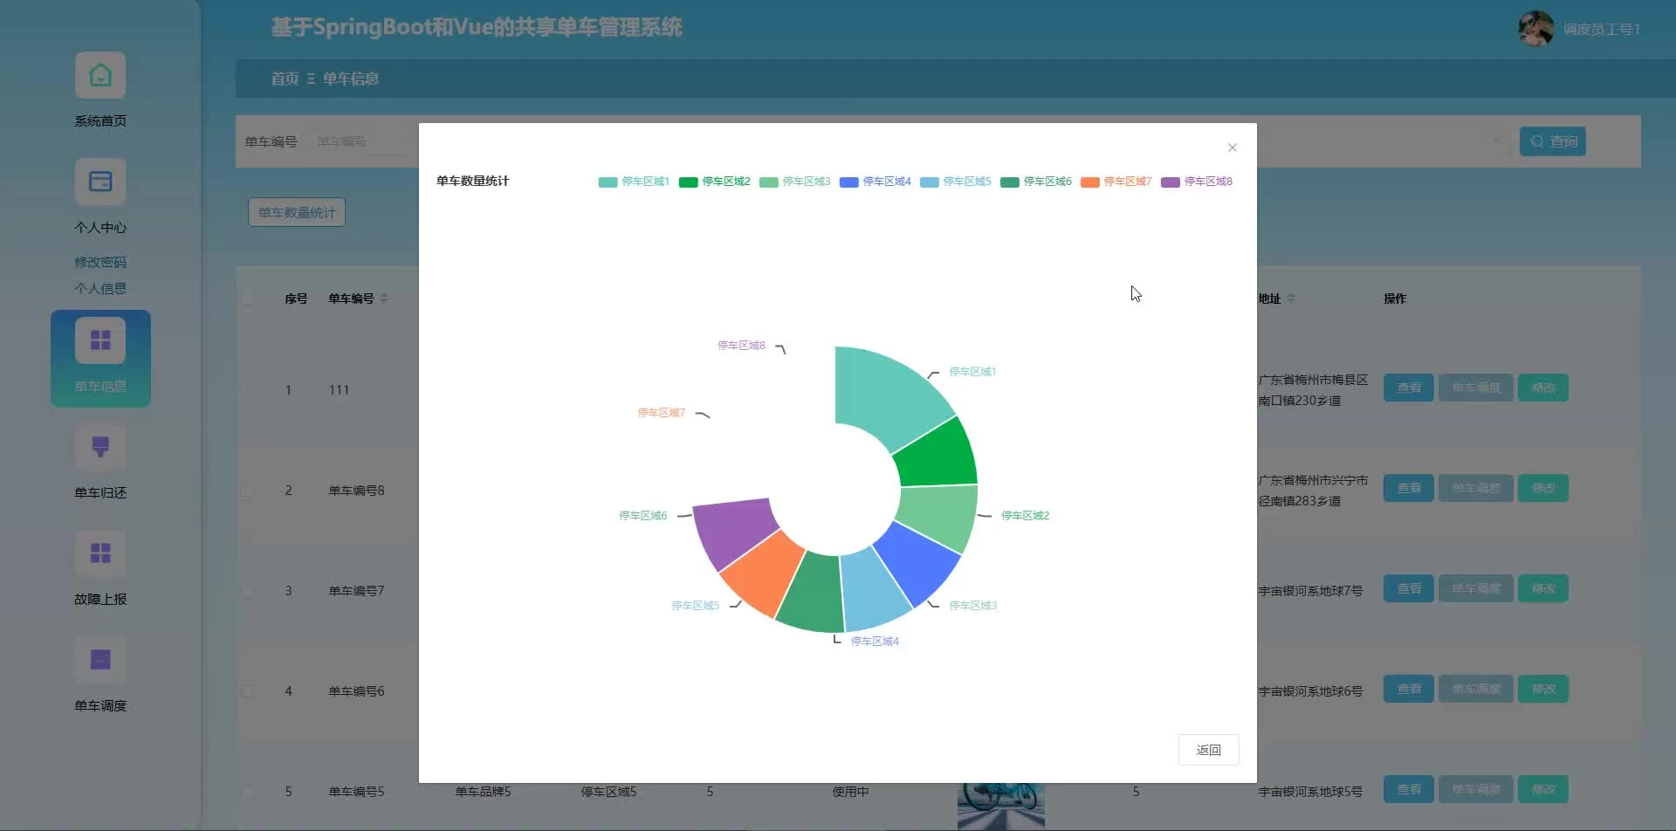Image resolution: width=1676 pixels, height=831 pixels.
Task: Toggle 停车区域5 legend item
Action: tap(955, 182)
